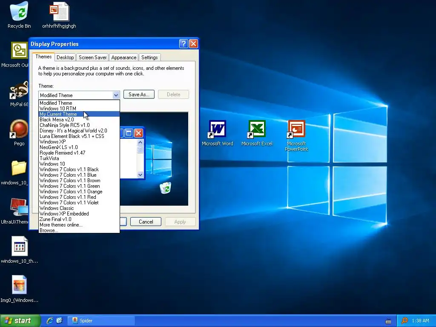The height and width of the screenshot is (327, 436).
Task: Click the taskbar clock showing 1:38 AM
Action: 420,321
